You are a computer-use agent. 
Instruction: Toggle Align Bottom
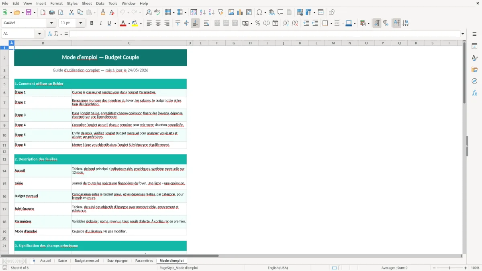pyautogui.click(x=195, y=23)
